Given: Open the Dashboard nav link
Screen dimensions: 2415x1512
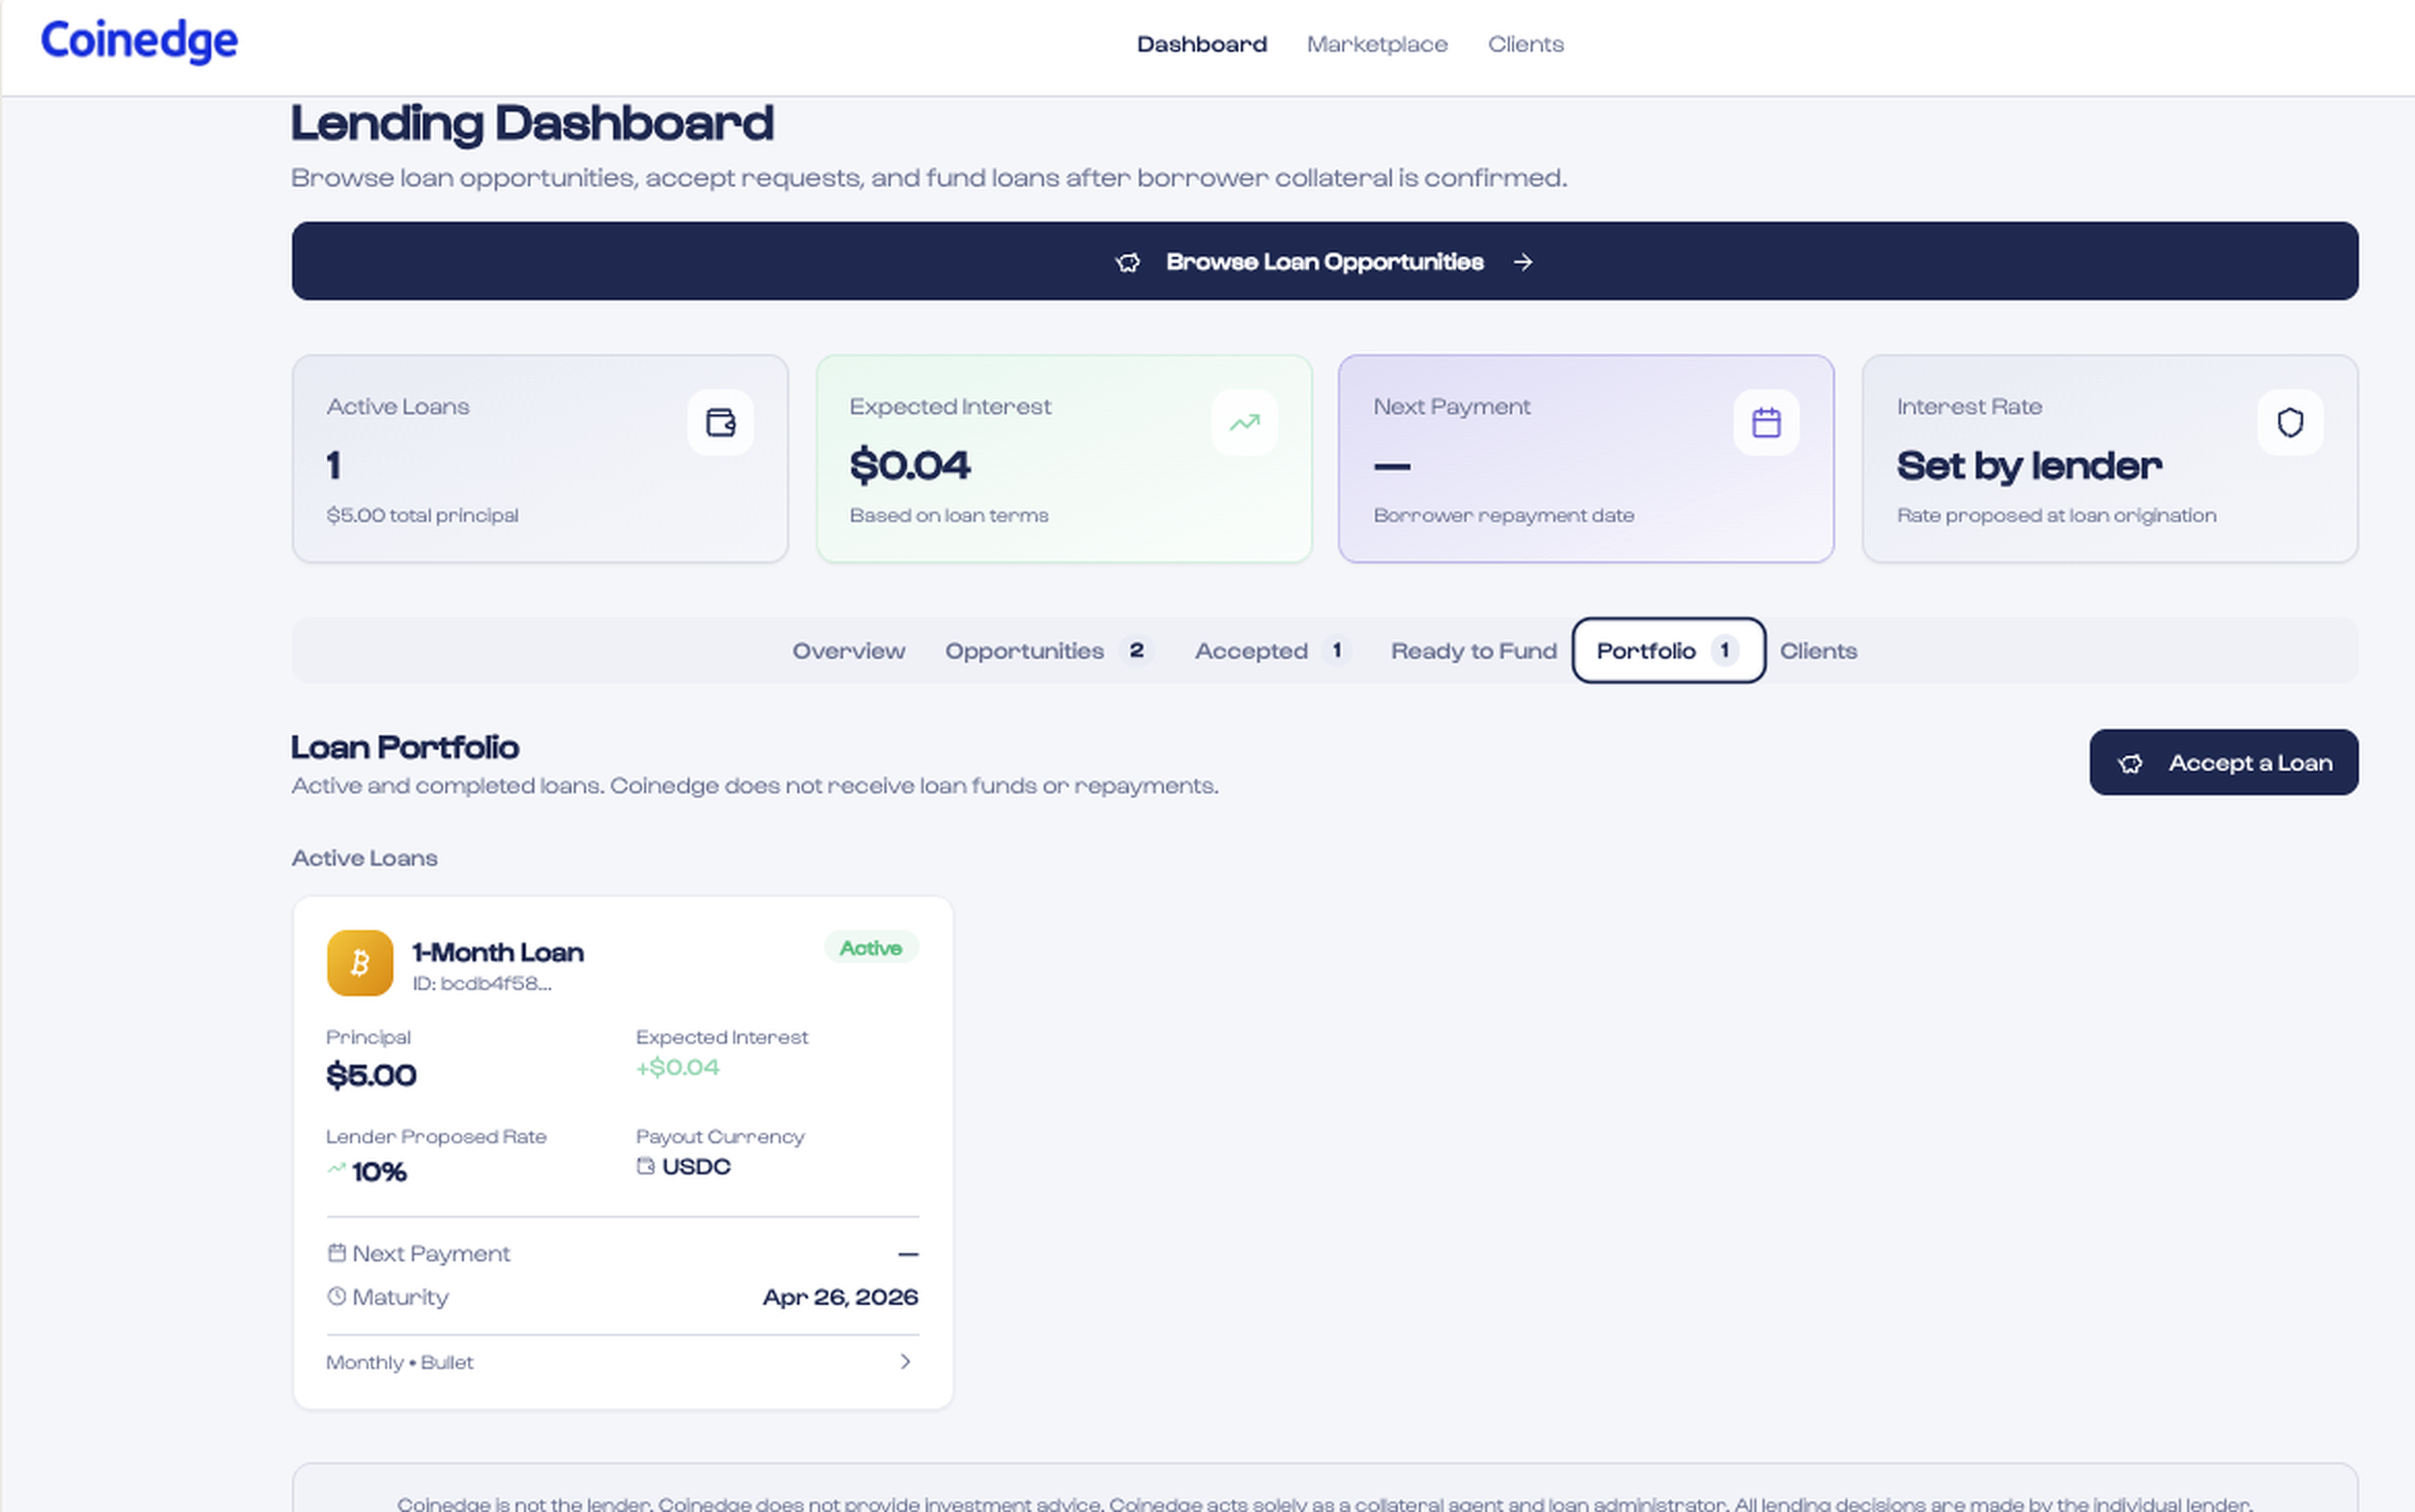Looking at the screenshot, I should [1201, 44].
